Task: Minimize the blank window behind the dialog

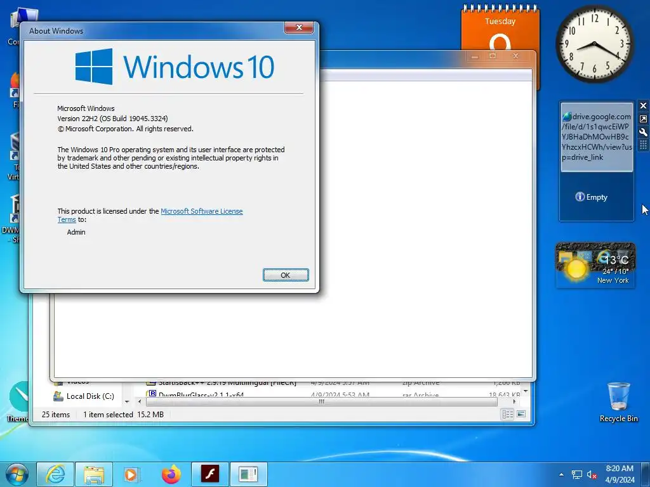Action: point(475,56)
